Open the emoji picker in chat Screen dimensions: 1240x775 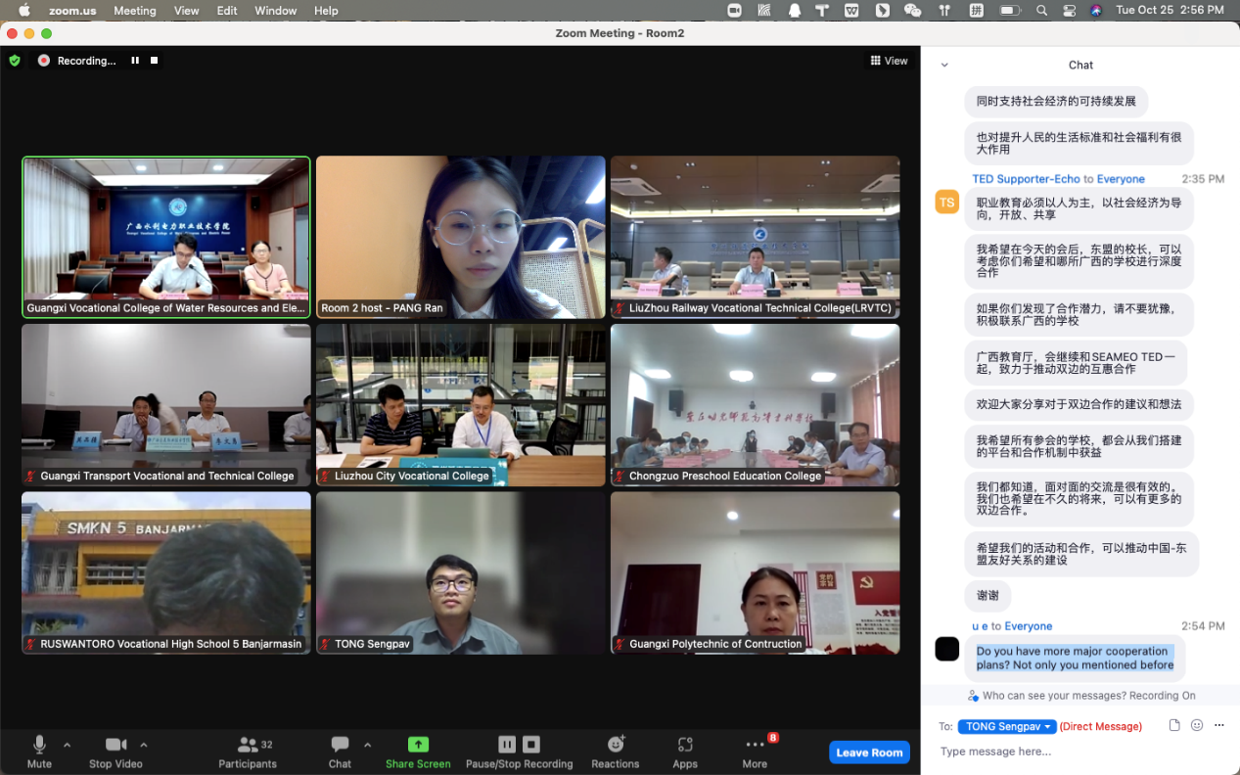tap(1197, 726)
